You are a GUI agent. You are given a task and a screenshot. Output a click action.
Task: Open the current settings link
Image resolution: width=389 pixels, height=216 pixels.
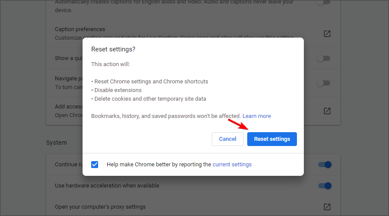pyautogui.click(x=232, y=165)
